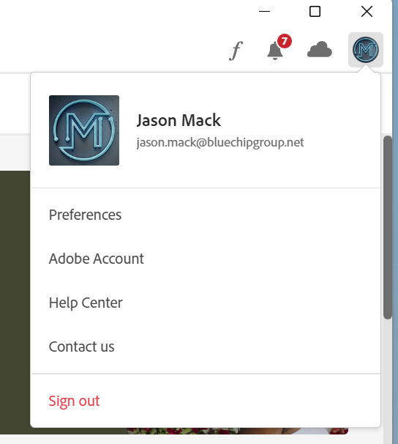Choose Contact us in menu
This screenshot has width=398, height=444.
(82, 347)
